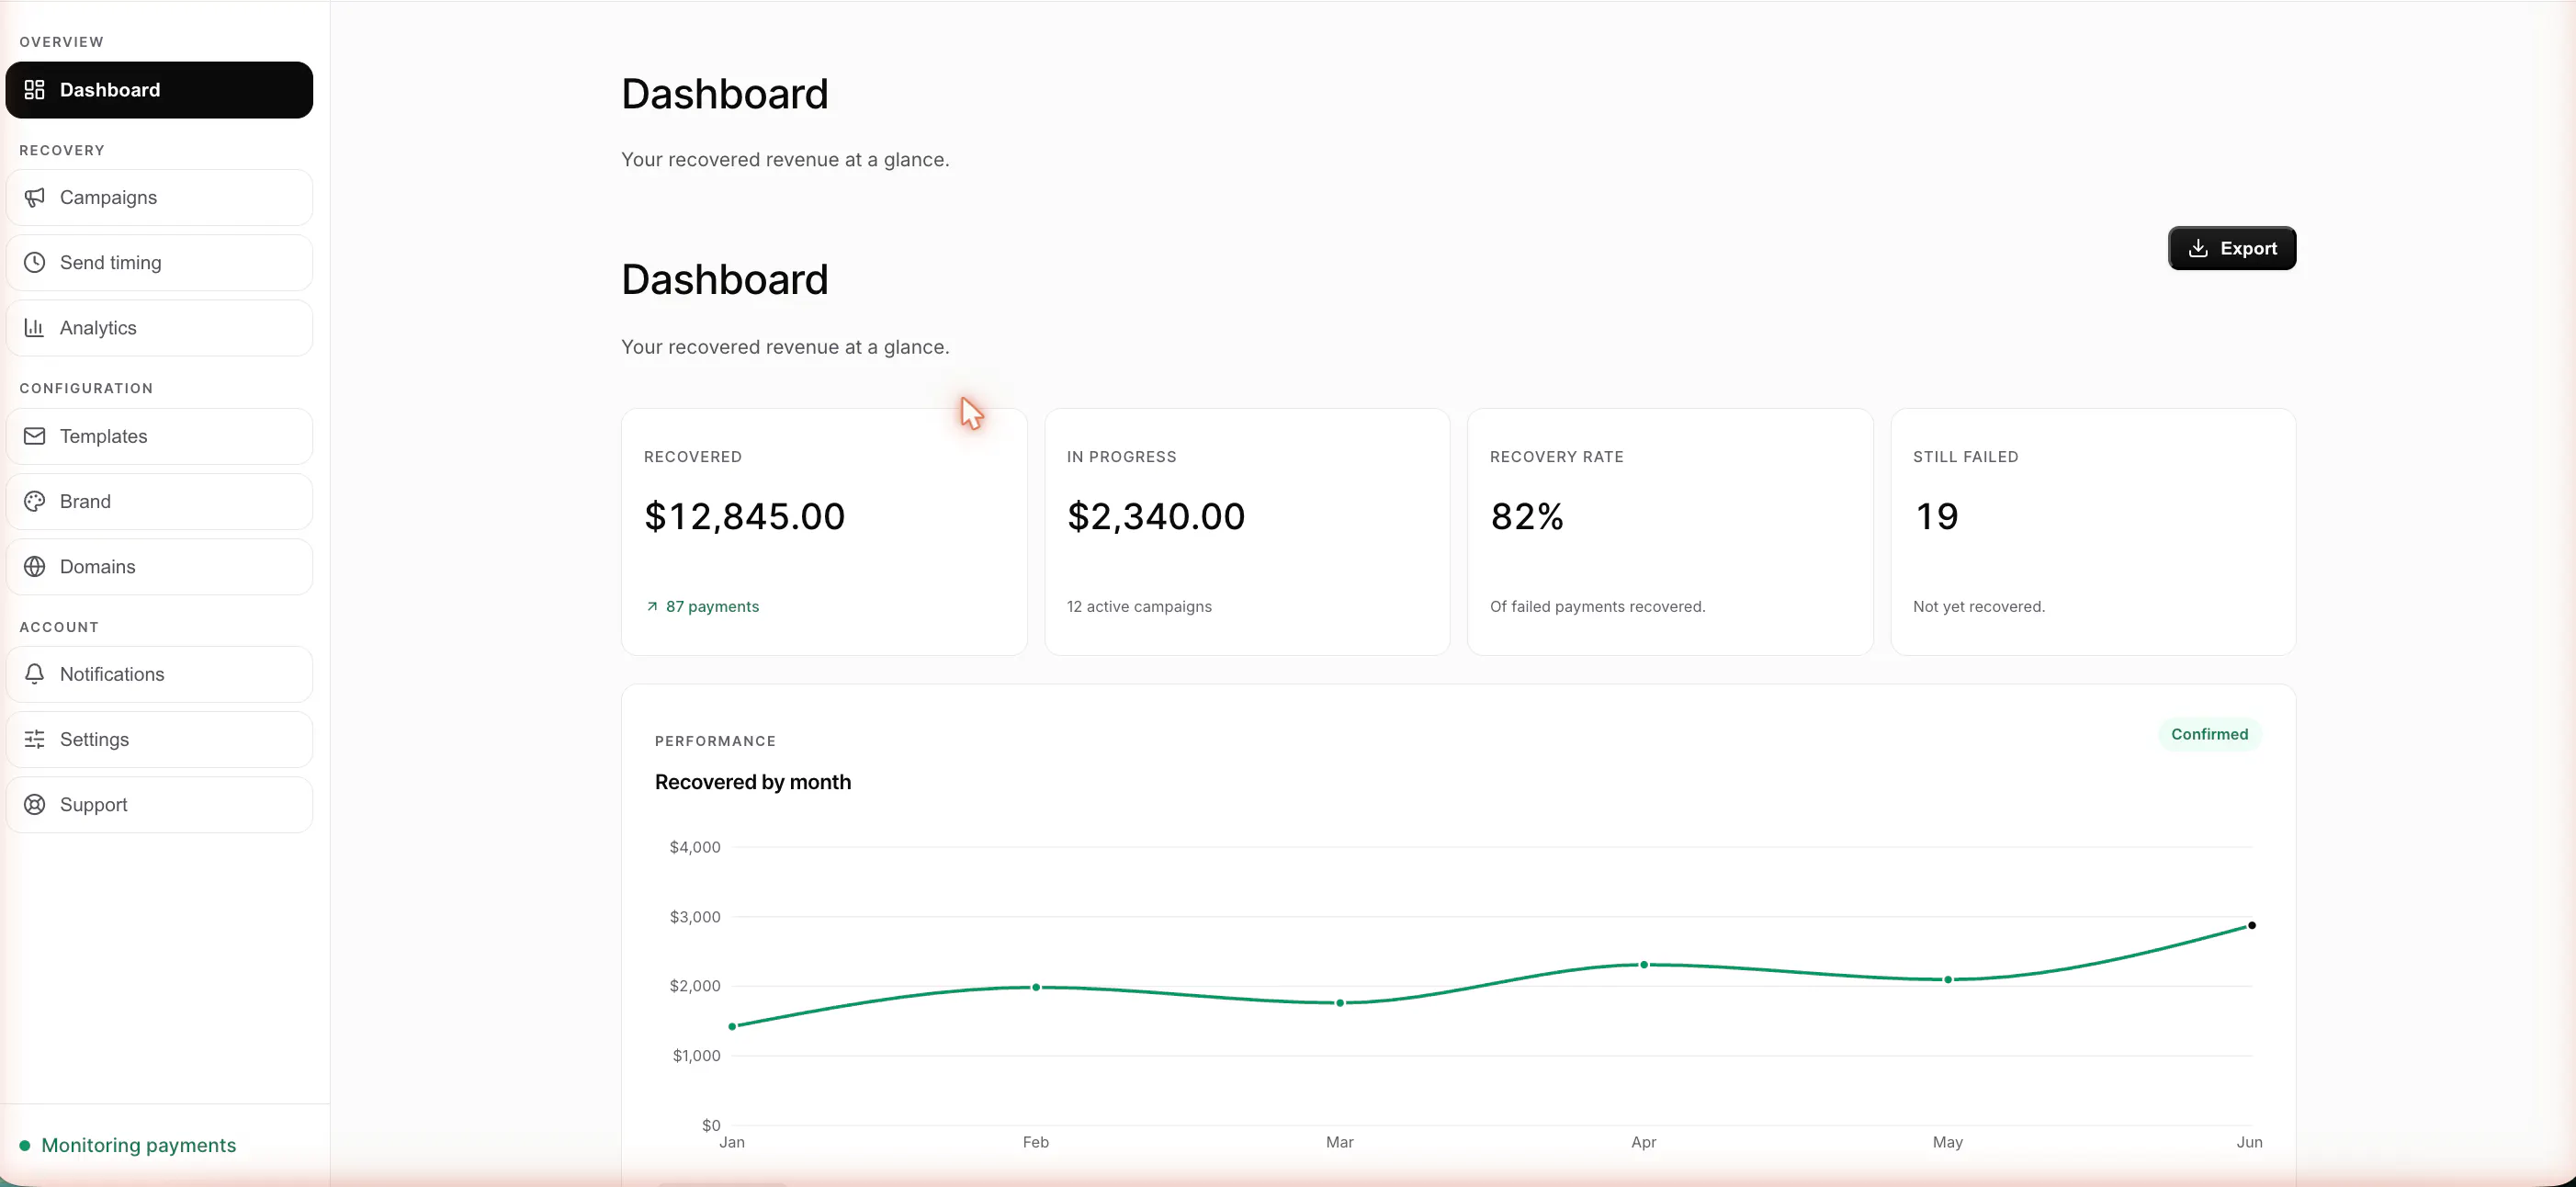Viewport: 2576px width, 1187px height.
Task: Click the download icon in Export button
Action: point(2198,248)
